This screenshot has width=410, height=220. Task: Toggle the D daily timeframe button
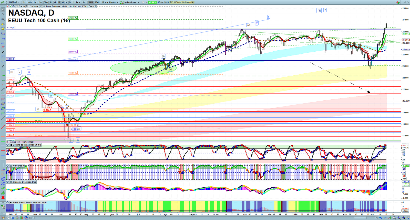click(x=59, y=2)
